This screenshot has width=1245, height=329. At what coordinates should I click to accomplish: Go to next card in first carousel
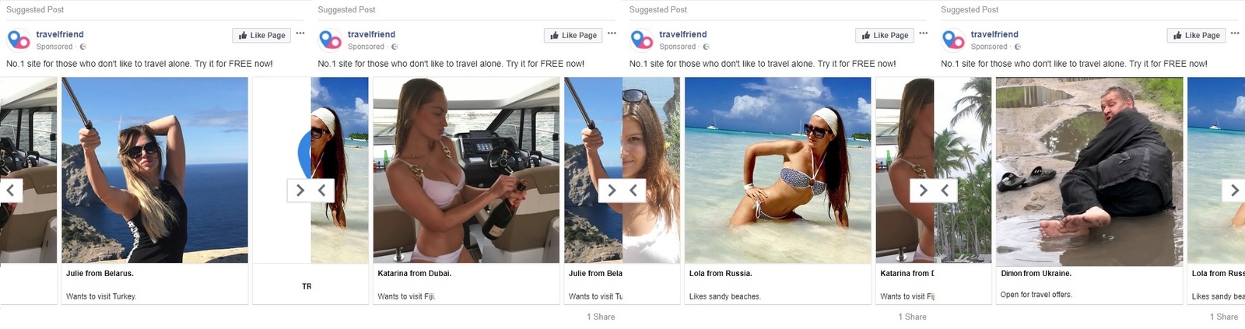pos(300,190)
